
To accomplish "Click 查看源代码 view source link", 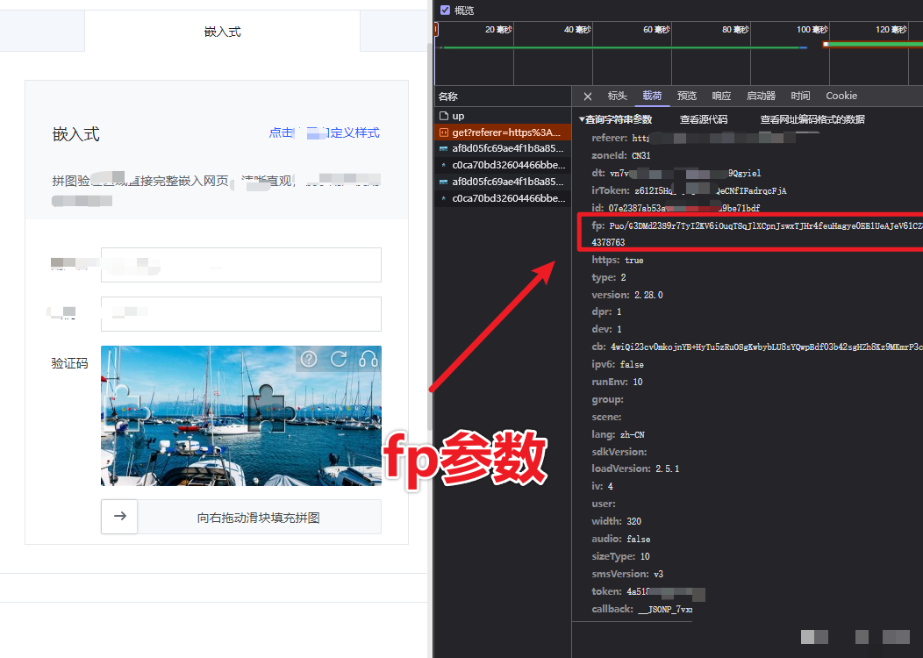I will coord(703,119).
